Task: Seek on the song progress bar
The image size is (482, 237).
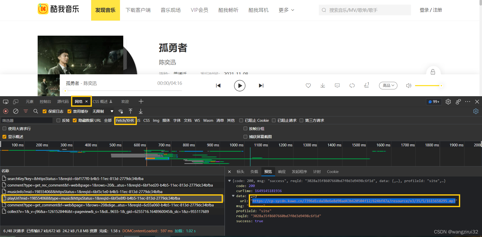Action: tap(123, 91)
